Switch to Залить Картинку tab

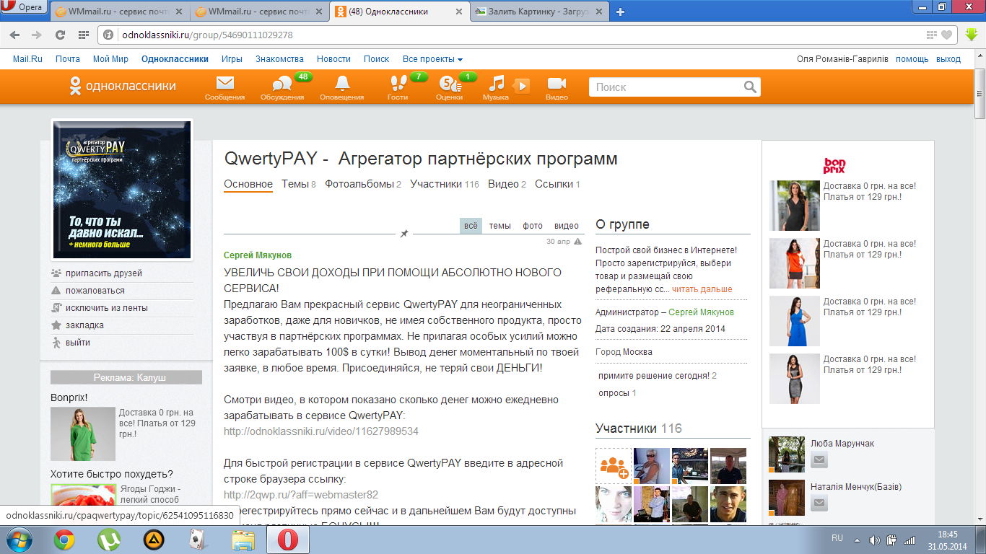click(540, 12)
